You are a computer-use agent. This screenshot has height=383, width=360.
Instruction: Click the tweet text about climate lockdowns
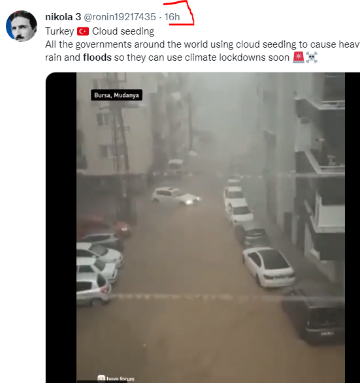click(203, 51)
